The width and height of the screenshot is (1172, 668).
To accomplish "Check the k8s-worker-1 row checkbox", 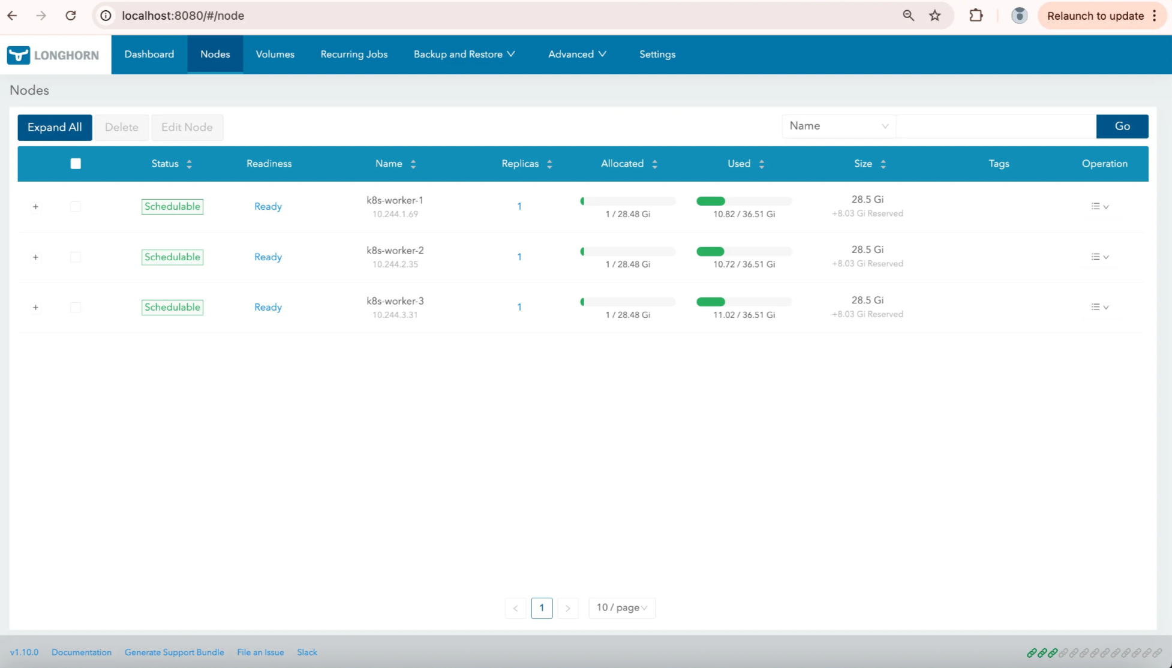I will click(76, 206).
